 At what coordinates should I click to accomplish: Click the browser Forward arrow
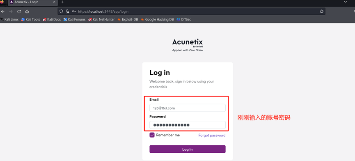11,11
